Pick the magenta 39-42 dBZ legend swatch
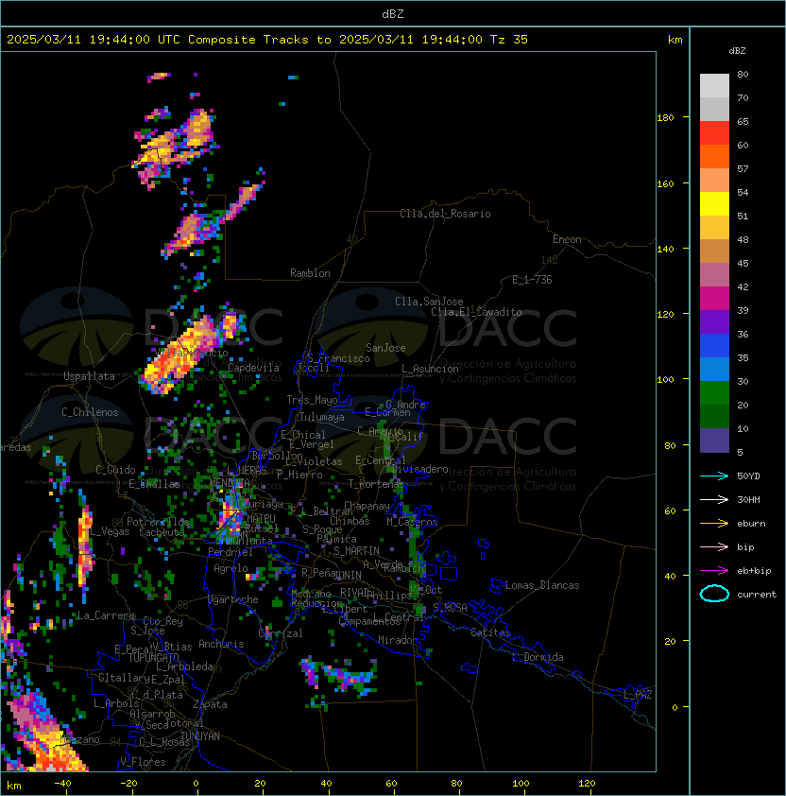 click(x=714, y=299)
